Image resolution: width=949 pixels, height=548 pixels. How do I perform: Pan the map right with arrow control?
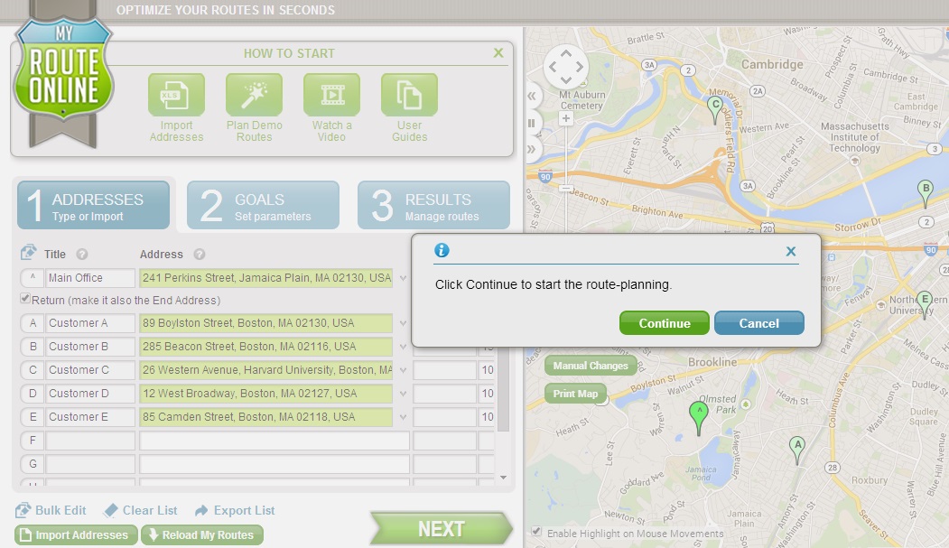coord(579,67)
